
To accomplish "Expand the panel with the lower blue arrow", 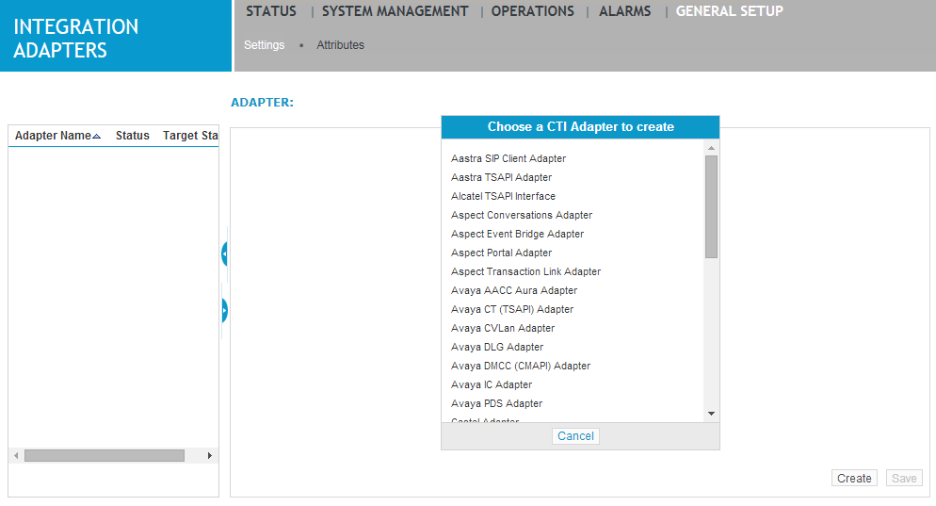I will pyautogui.click(x=224, y=311).
